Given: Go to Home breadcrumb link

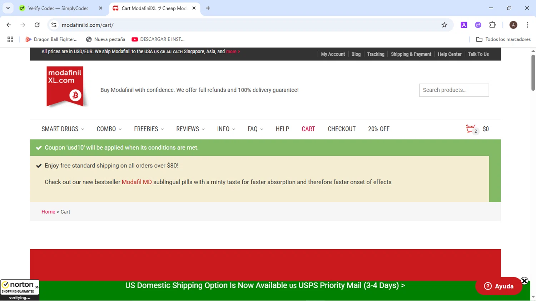Looking at the screenshot, I should point(48,212).
